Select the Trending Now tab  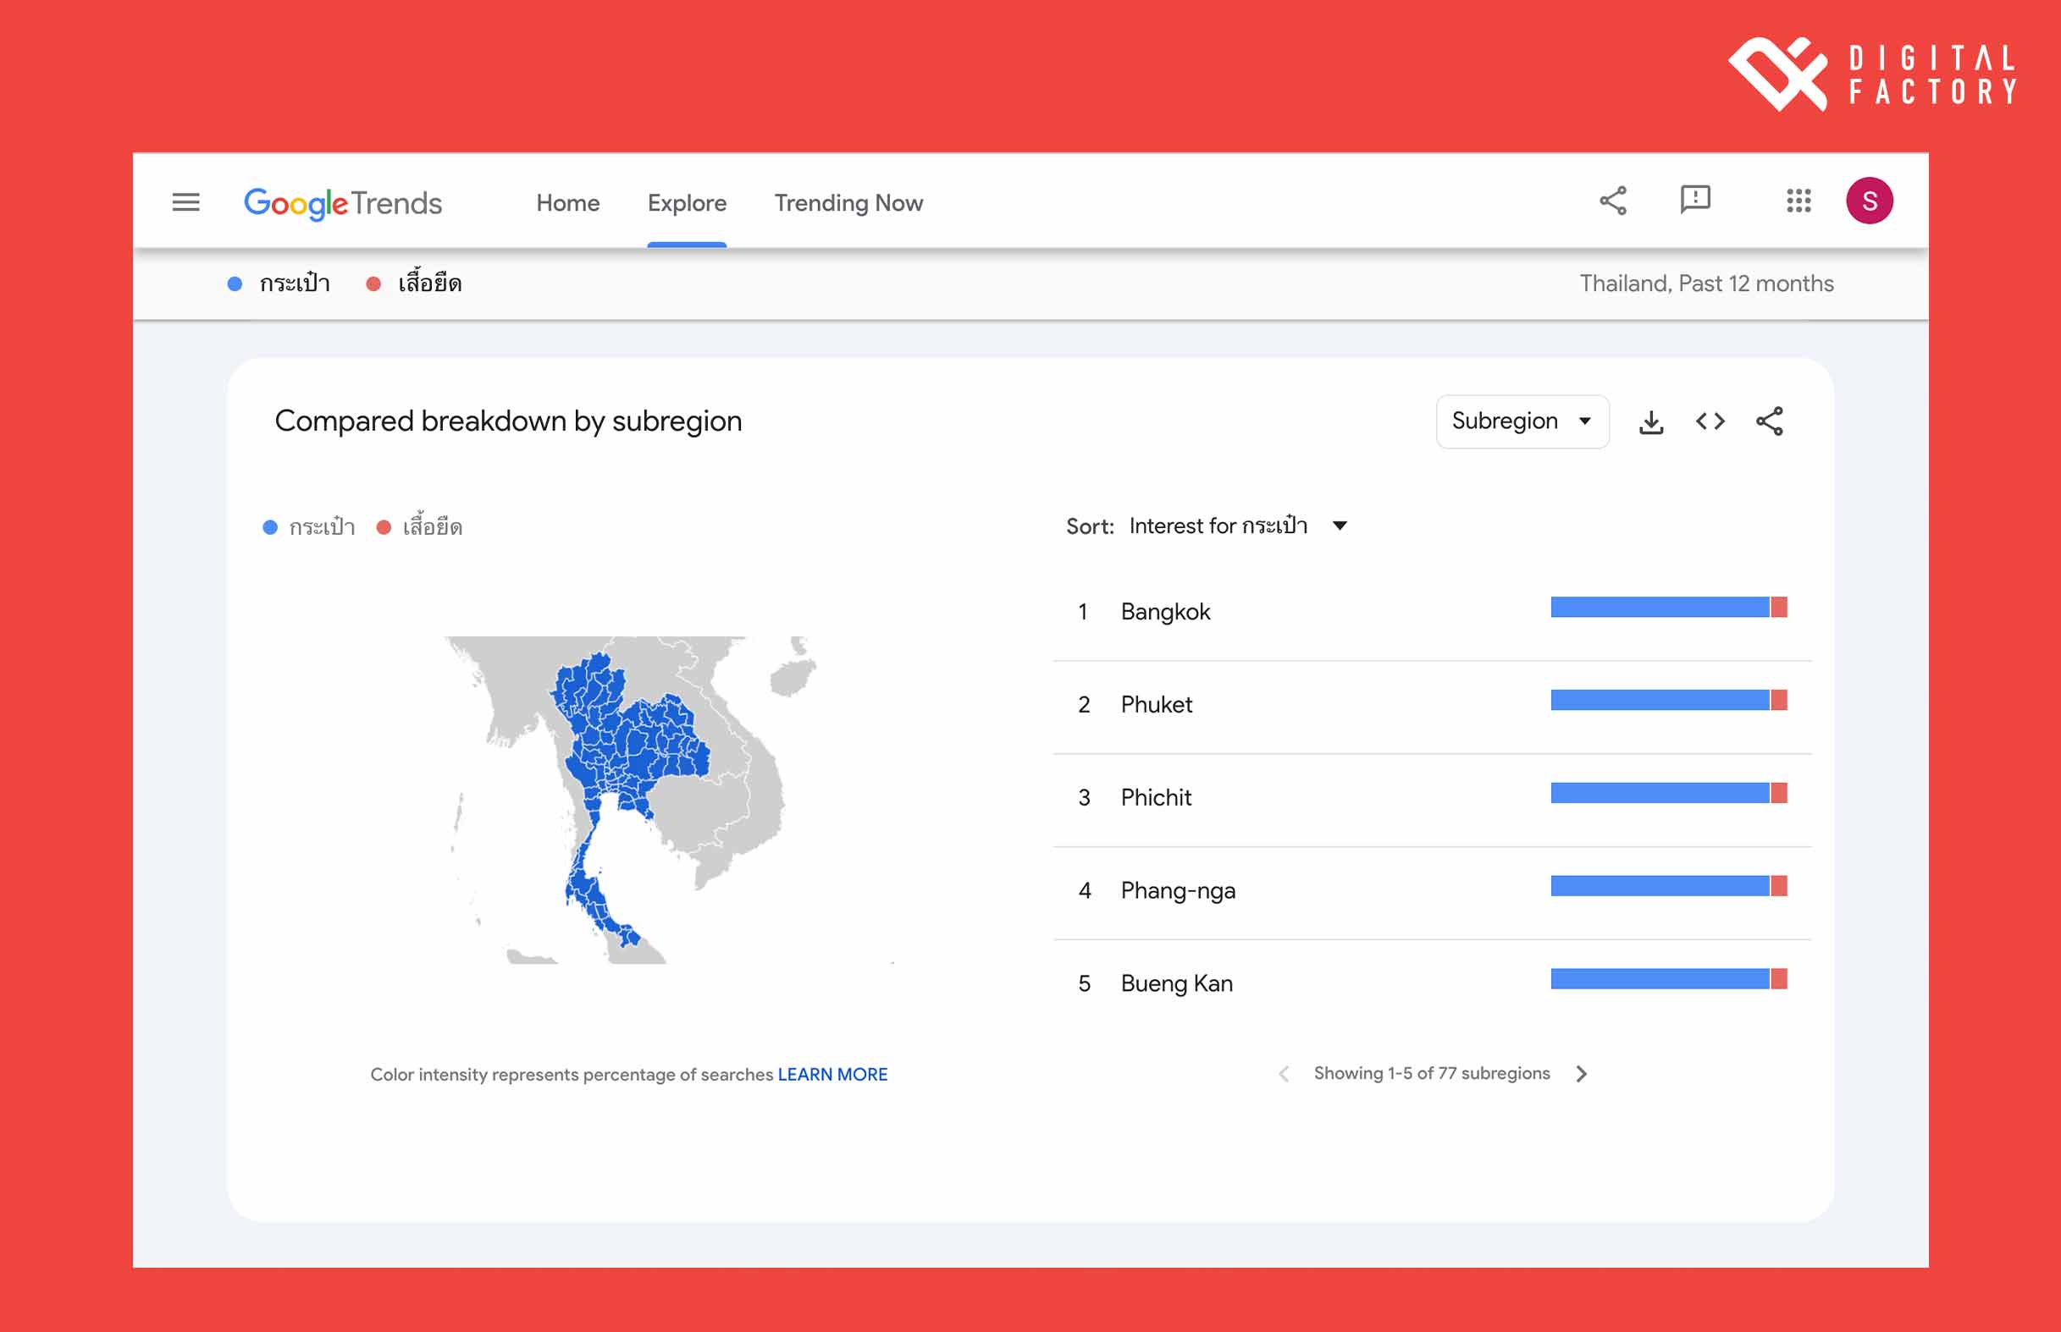click(x=848, y=203)
